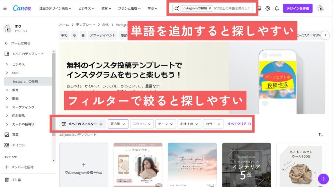Open the notifications bell
Viewport: 333px width, 187px height.
coord(277,8)
